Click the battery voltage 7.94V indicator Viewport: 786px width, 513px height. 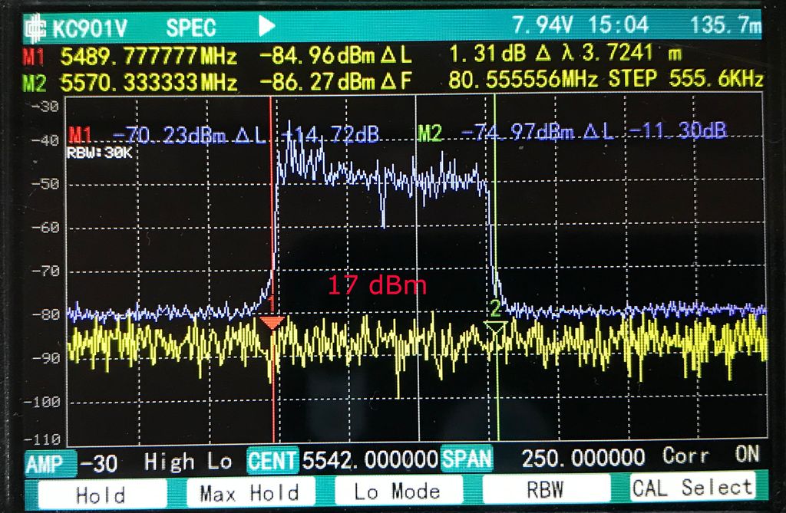[542, 25]
